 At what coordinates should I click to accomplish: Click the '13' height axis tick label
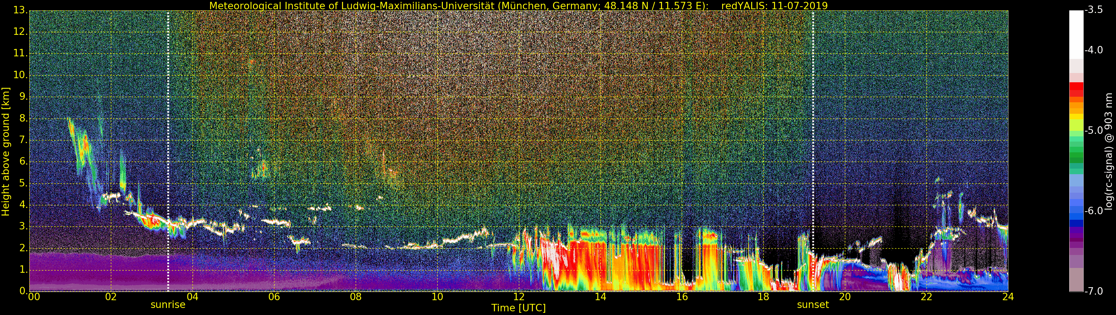pyautogui.click(x=20, y=10)
